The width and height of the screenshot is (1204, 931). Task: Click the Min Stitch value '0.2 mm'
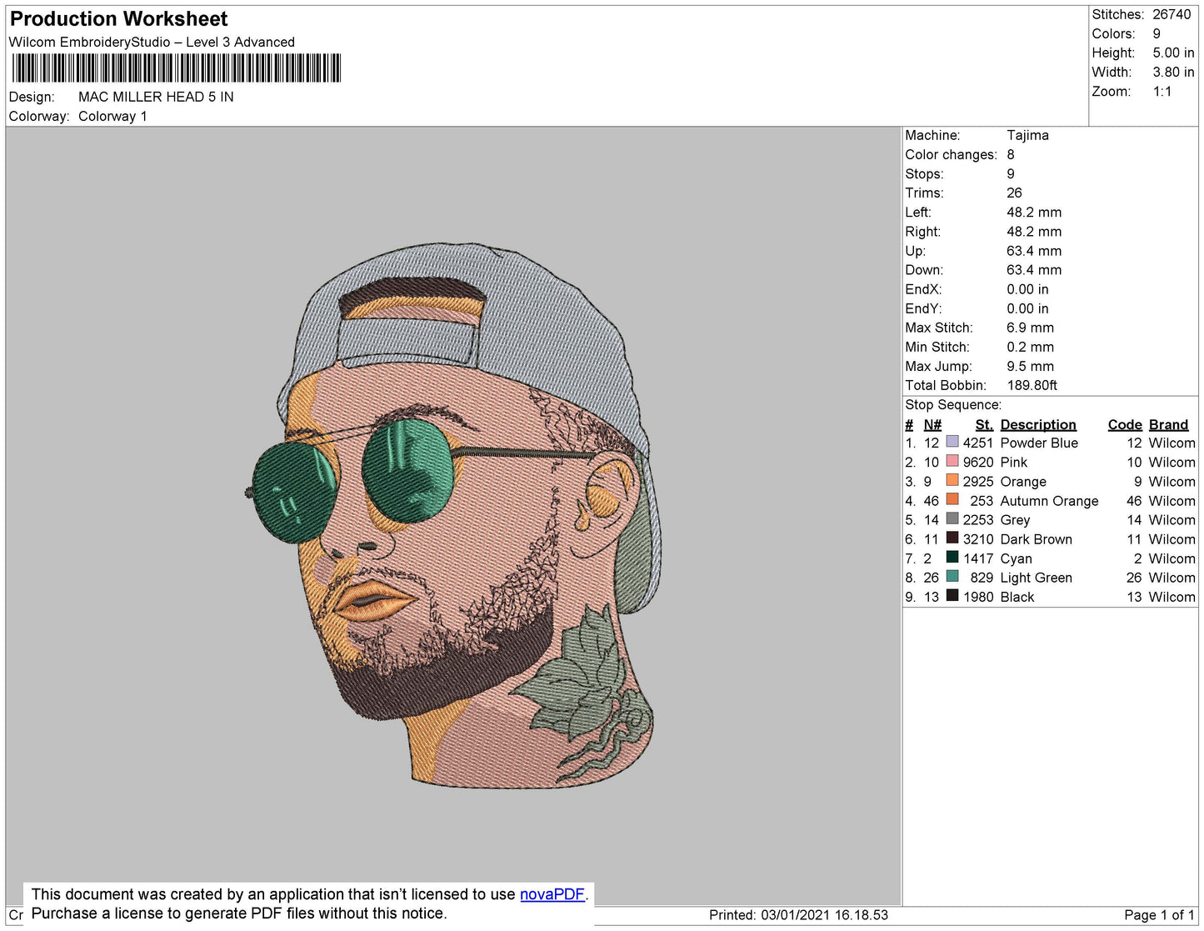(x=1030, y=347)
